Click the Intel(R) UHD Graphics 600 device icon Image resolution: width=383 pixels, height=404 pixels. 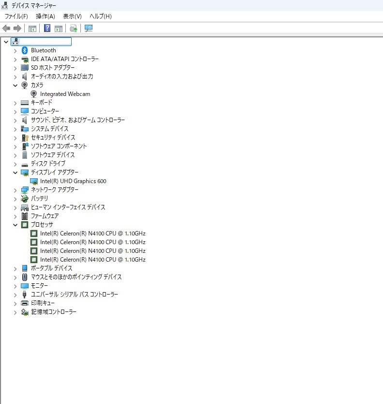tap(34, 181)
